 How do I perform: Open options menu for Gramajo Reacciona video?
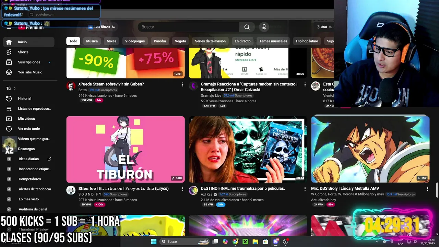point(305,84)
